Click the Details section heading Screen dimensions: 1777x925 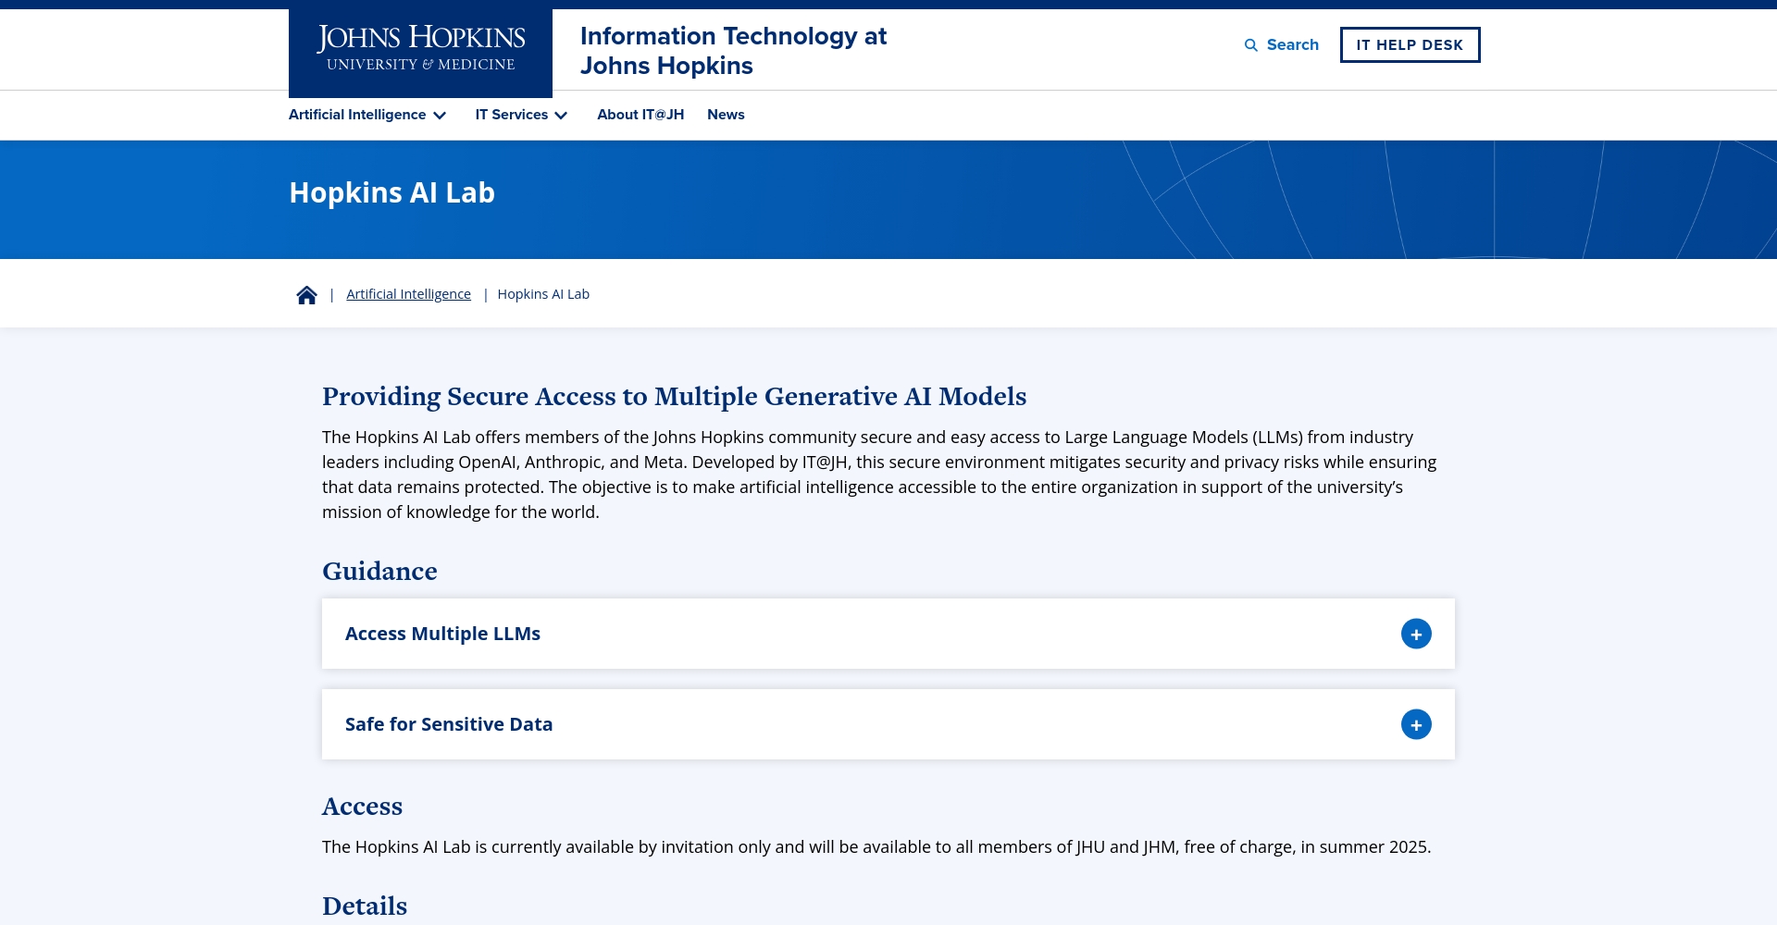click(x=365, y=906)
